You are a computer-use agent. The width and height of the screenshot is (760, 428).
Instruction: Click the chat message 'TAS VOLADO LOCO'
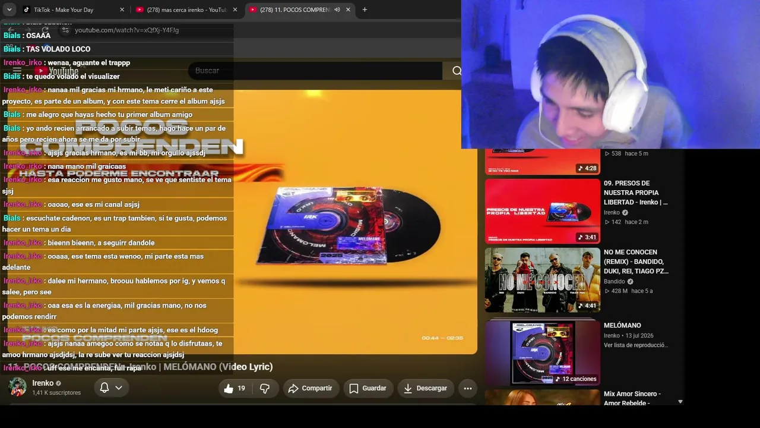click(x=58, y=49)
